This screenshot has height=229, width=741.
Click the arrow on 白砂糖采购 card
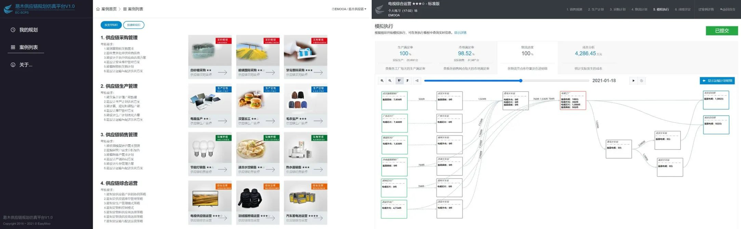coord(222,72)
